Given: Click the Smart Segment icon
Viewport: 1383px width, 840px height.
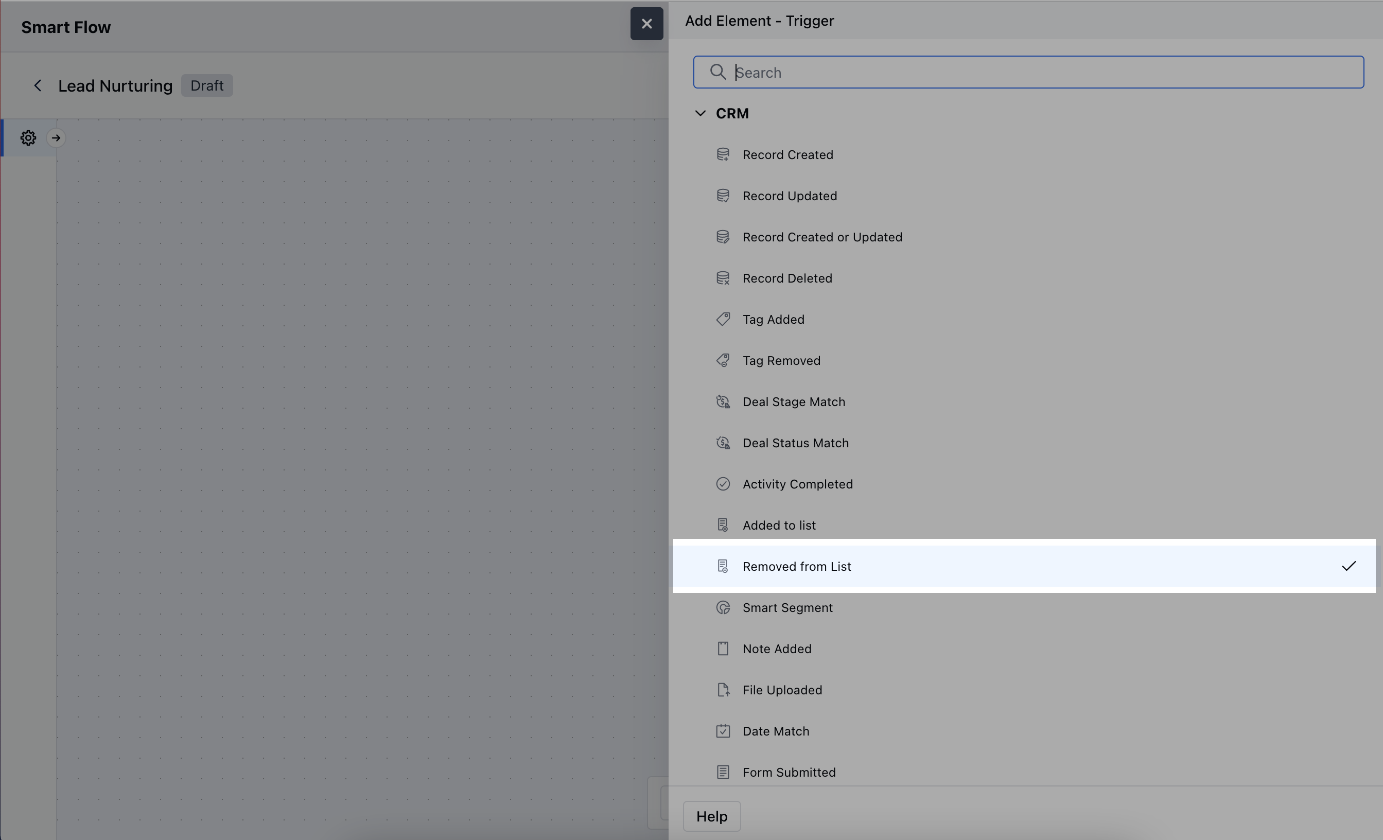Looking at the screenshot, I should 723,608.
